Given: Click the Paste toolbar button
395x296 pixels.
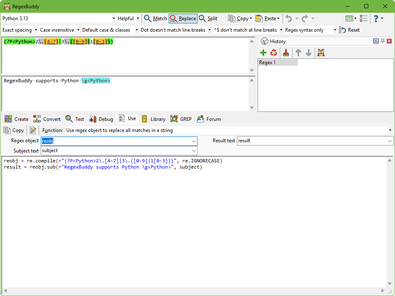Looking at the screenshot, I should (x=265, y=18).
